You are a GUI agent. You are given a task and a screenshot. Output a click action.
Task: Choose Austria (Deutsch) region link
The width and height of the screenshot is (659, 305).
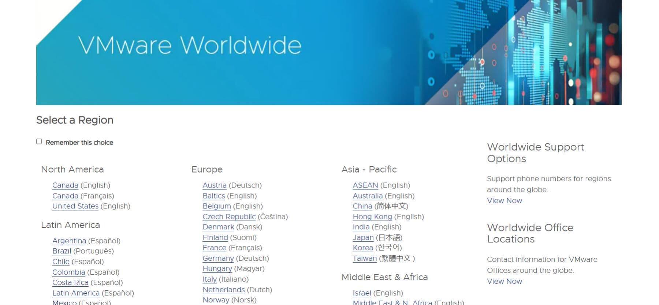[x=214, y=185]
